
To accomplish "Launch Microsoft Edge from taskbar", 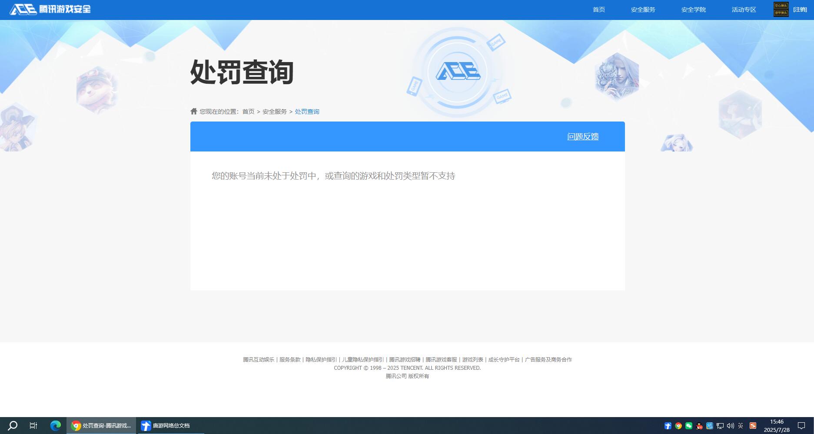I will [x=56, y=425].
